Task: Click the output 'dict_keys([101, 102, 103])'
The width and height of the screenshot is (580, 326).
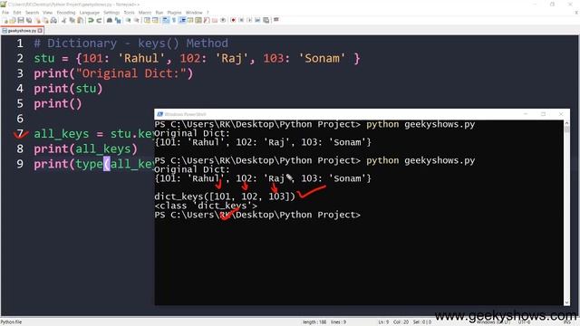Action: (225, 197)
